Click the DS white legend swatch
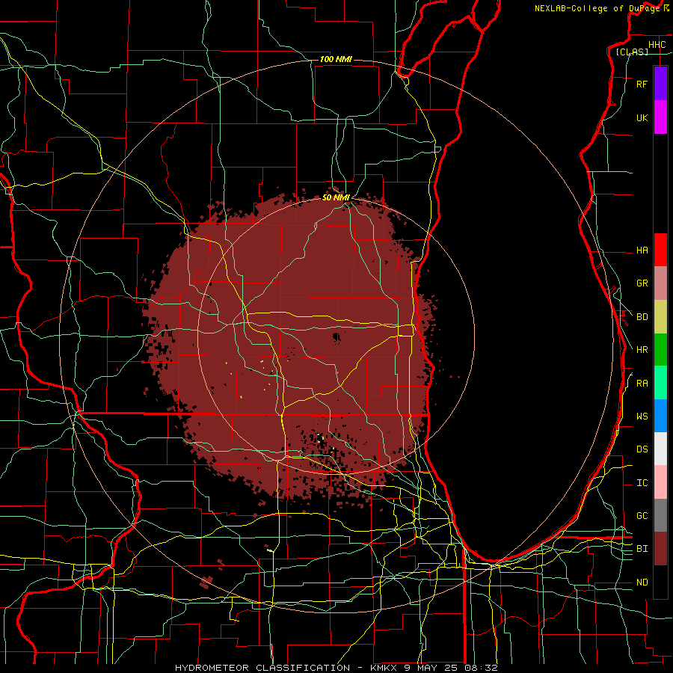Image resolution: width=673 pixels, height=673 pixels. coord(660,449)
